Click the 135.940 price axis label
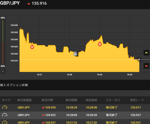This screenshot has height=124, width=150. click(14, 25)
